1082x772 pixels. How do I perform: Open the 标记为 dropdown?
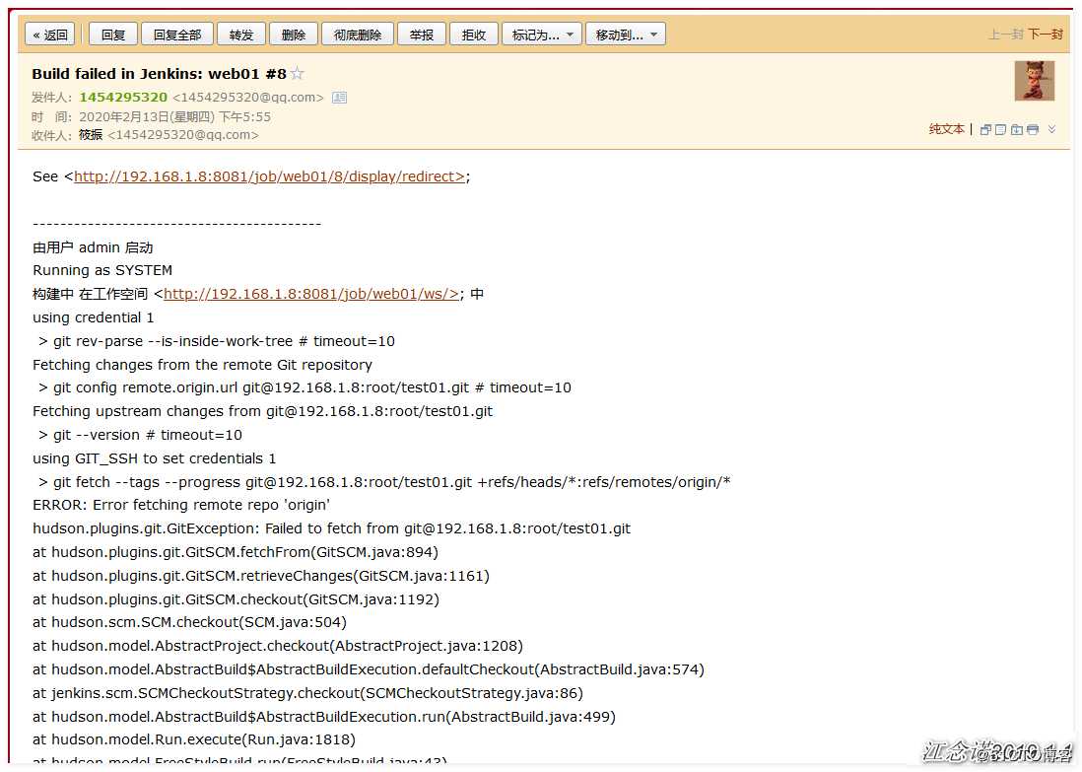[542, 35]
